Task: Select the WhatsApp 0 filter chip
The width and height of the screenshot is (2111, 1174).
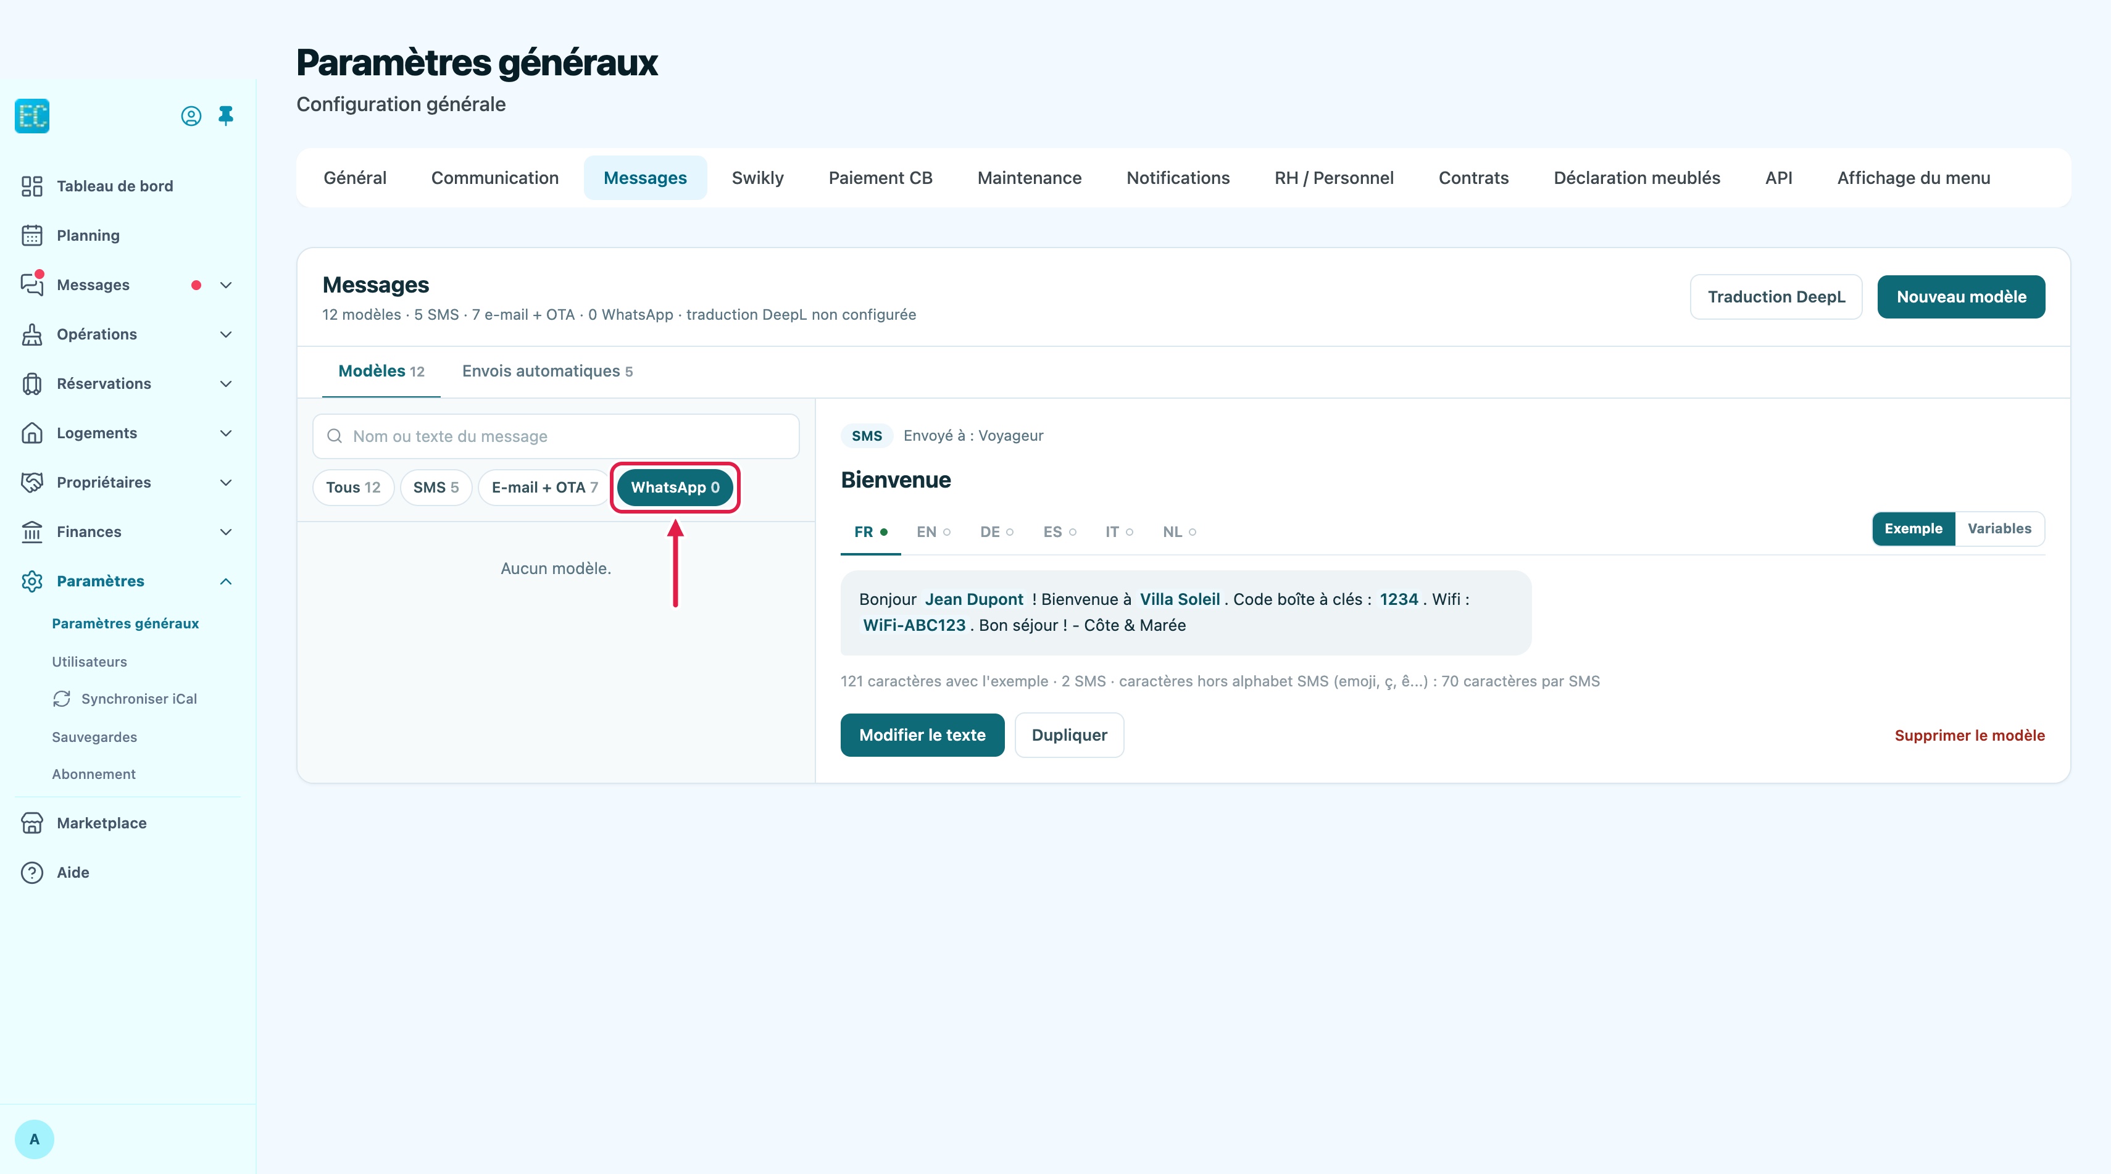Action: coord(675,488)
